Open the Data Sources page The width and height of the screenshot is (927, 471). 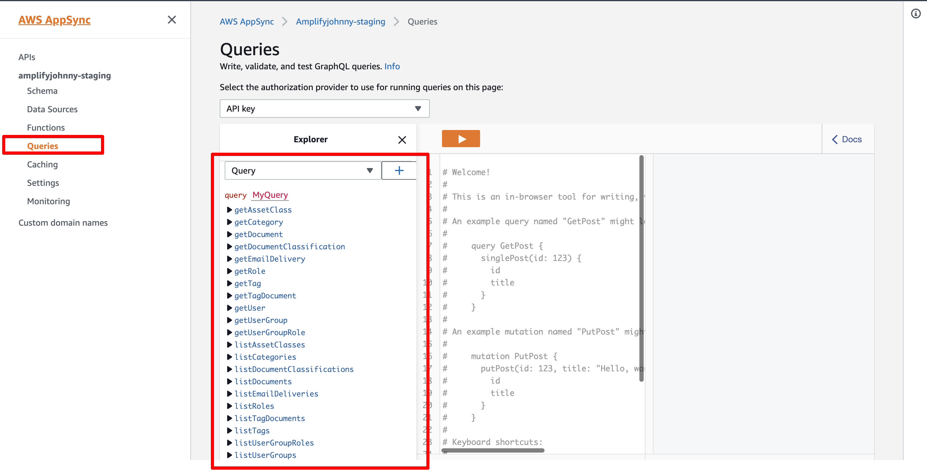pos(52,109)
